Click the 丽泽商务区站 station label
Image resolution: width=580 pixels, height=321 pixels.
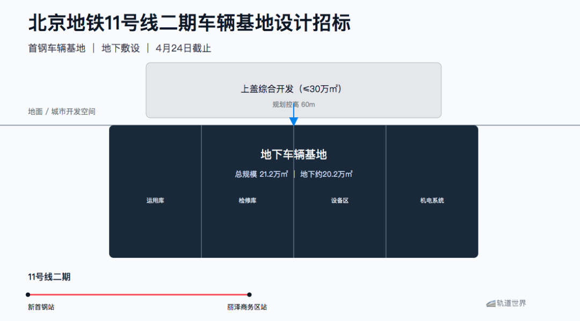click(247, 307)
